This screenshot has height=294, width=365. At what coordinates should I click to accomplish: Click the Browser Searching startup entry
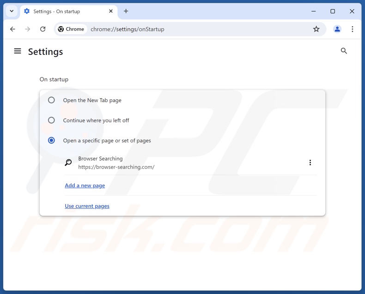coord(116,163)
